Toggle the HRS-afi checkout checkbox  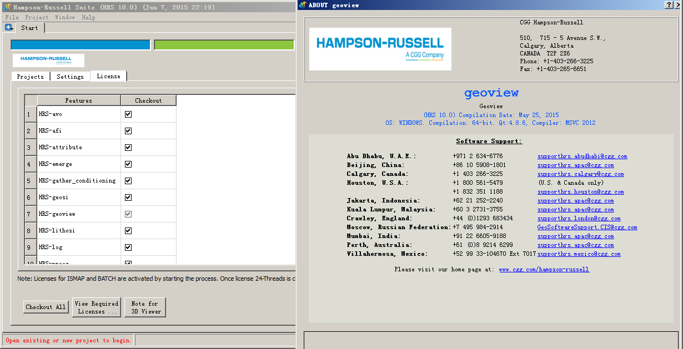[128, 131]
